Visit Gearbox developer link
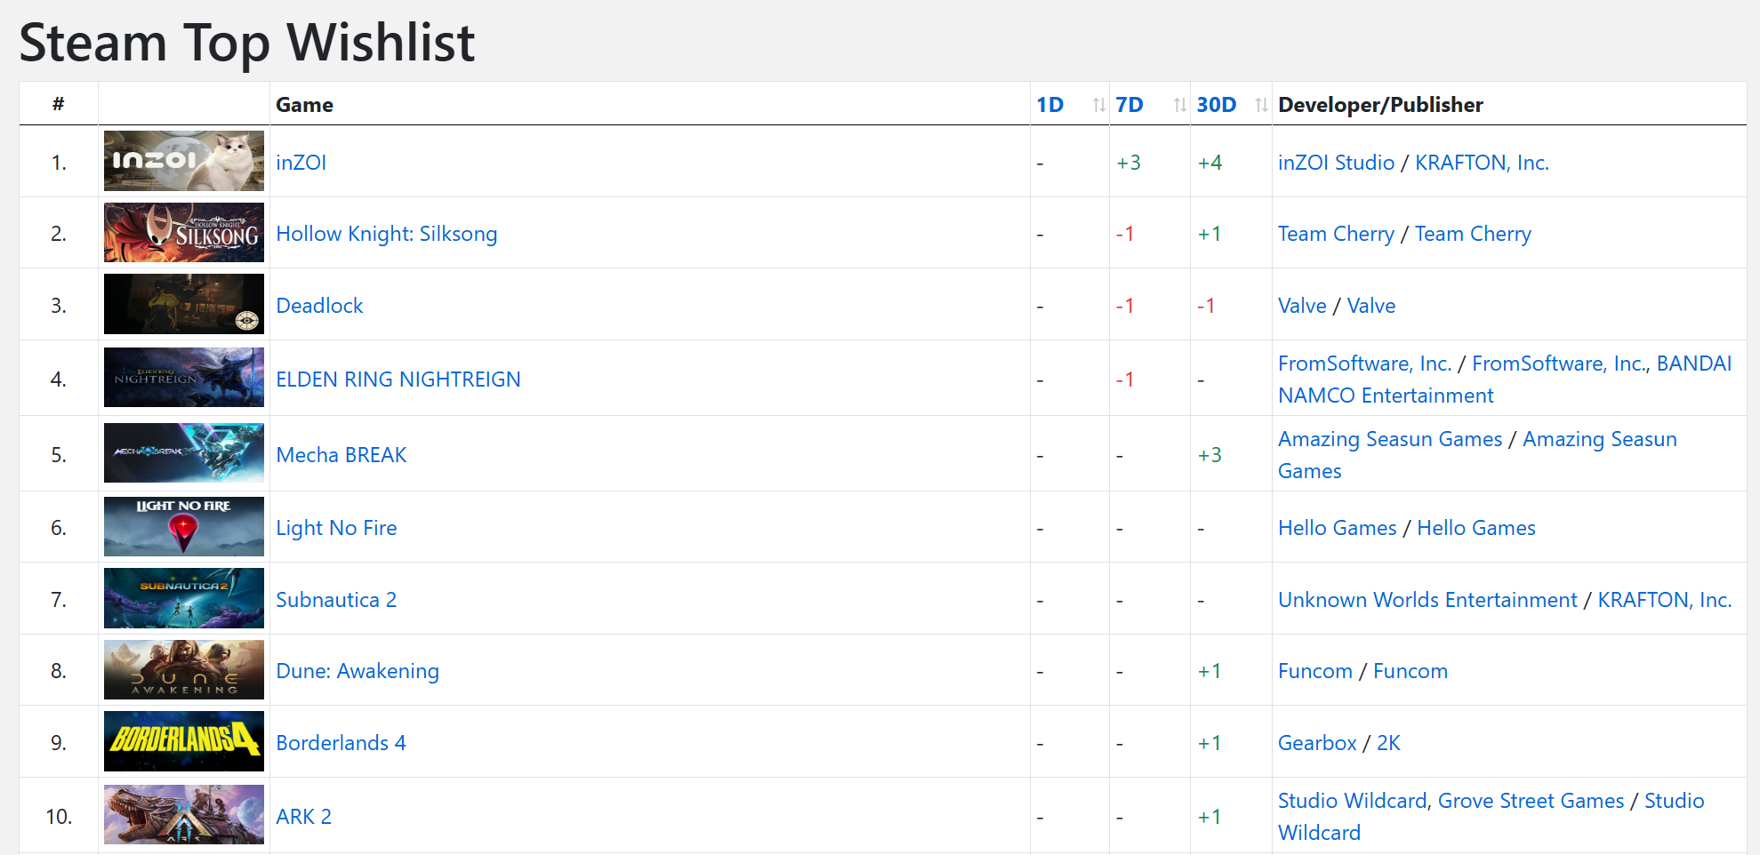This screenshot has height=855, width=1760. 1317,743
